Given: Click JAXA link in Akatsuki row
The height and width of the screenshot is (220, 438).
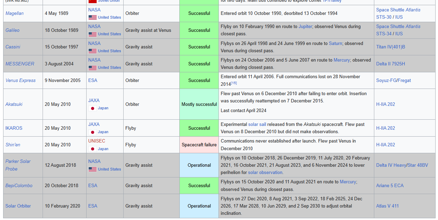Looking at the screenshot, I should click(x=94, y=100).
